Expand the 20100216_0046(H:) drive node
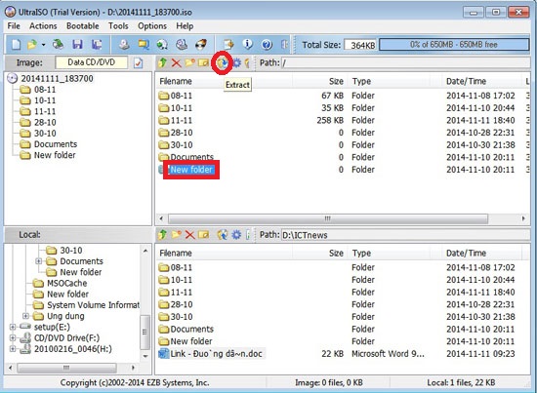Viewport: 537px width, 393px height. point(13,349)
